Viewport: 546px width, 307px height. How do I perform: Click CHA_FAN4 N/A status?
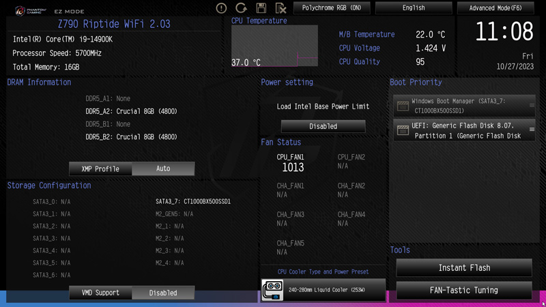(351, 219)
